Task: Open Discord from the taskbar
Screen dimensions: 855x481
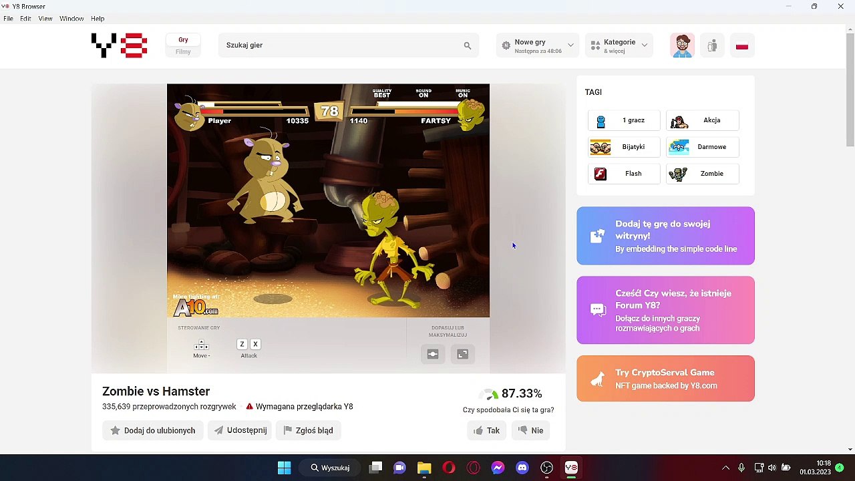Action: point(522,468)
